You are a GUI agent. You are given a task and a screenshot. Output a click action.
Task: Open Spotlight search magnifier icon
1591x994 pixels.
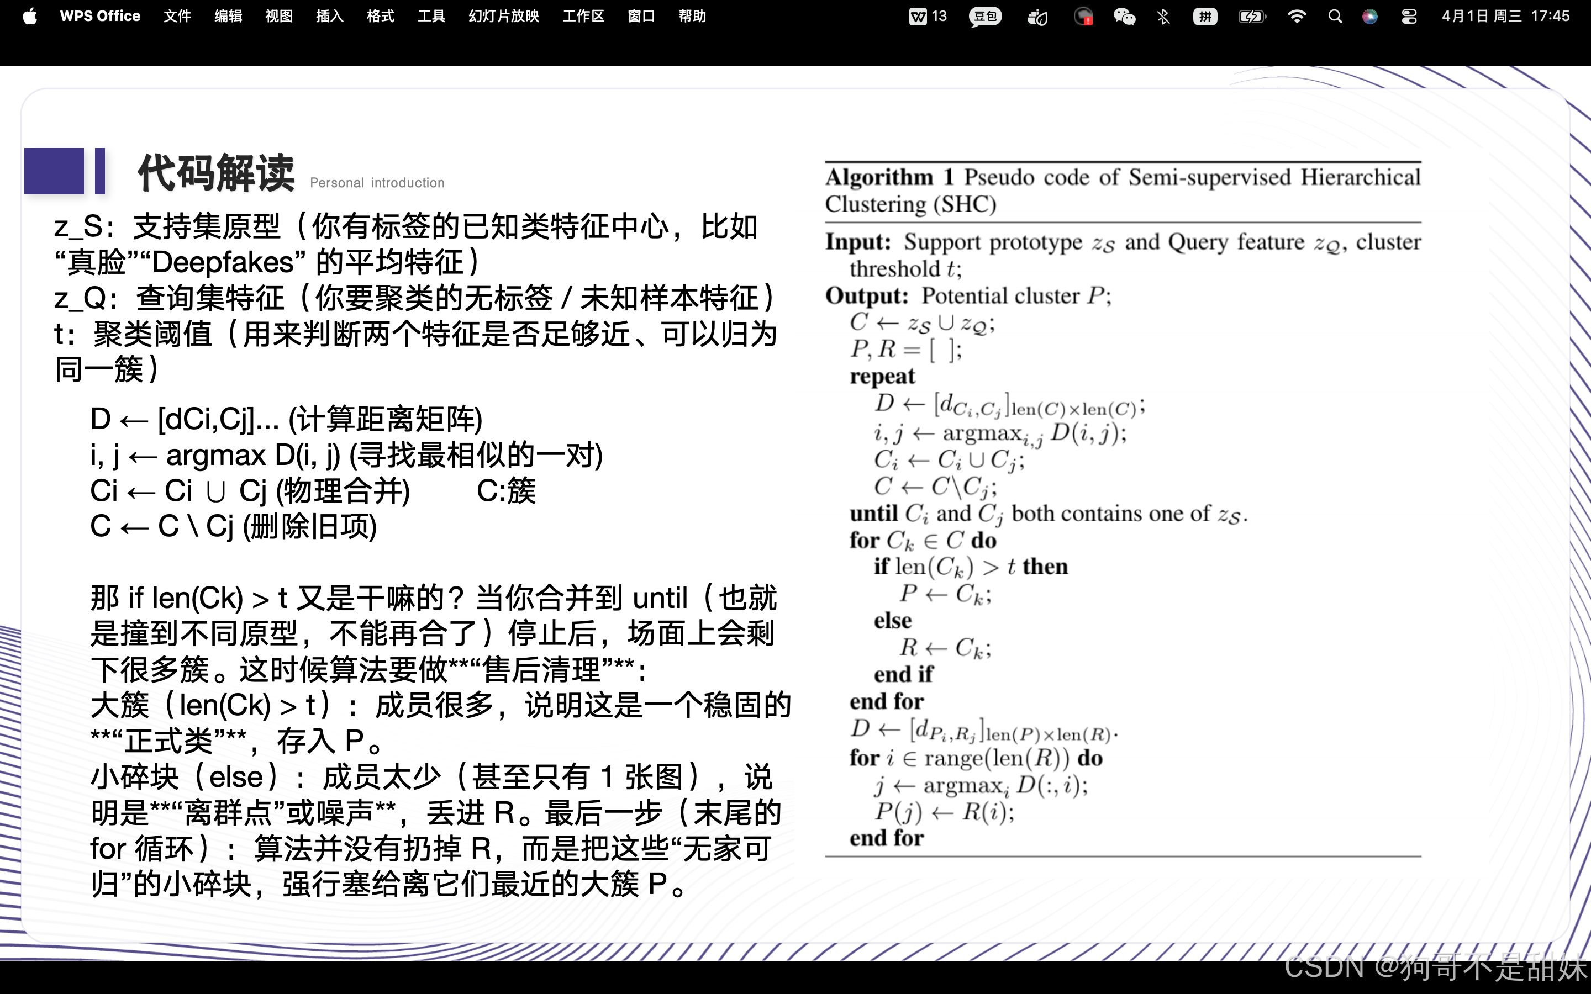pyautogui.click(x=1335, y=17)
